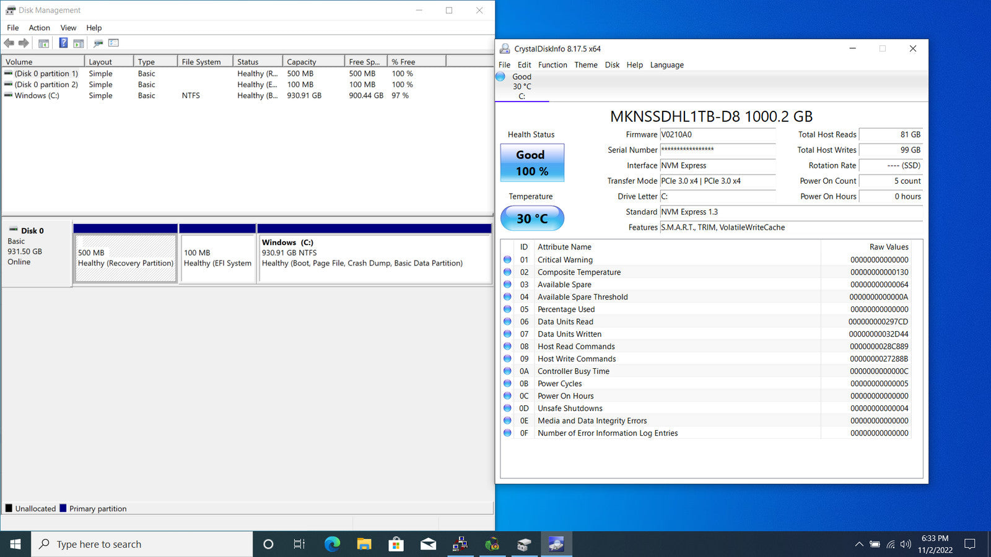This screenshot has height=557, width=991.
Task: Click drive model title MKNSSDHL1TB-D8 1000.2 GB
Action: (711, 116)
